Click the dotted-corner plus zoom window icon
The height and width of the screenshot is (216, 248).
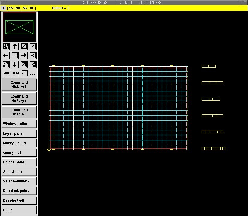[x=15, y=55]
